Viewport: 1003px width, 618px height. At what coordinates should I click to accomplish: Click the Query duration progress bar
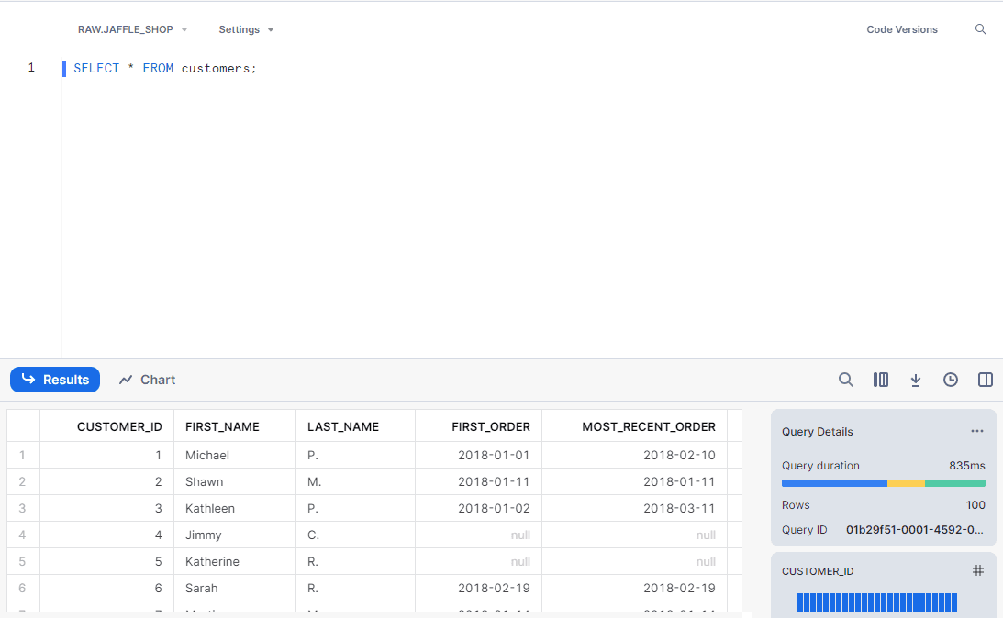(x=883, y=483)
